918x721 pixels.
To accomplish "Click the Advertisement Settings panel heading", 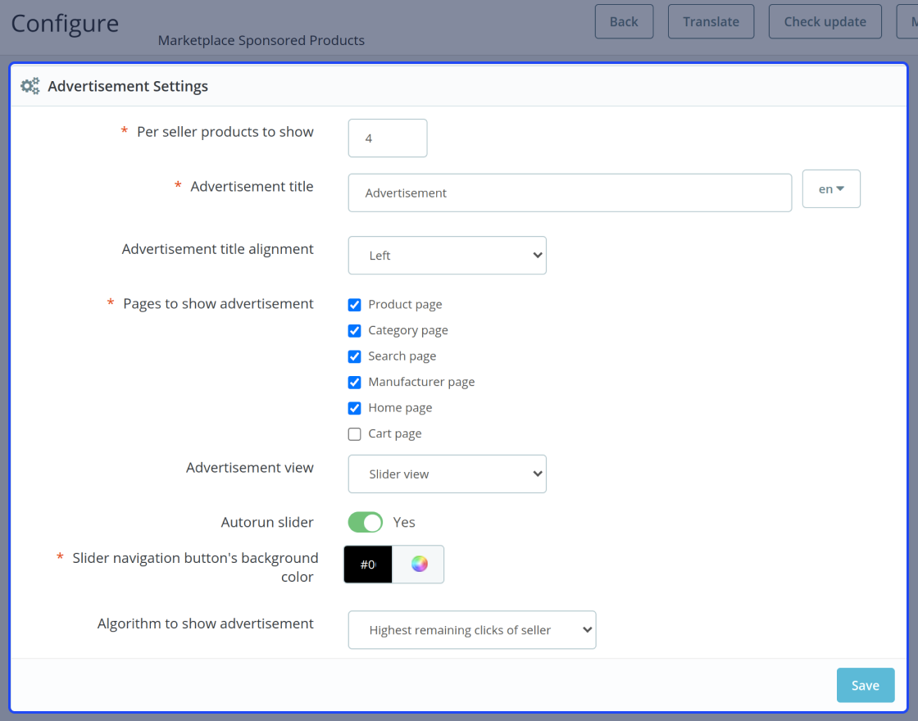I will pos(128,86).
